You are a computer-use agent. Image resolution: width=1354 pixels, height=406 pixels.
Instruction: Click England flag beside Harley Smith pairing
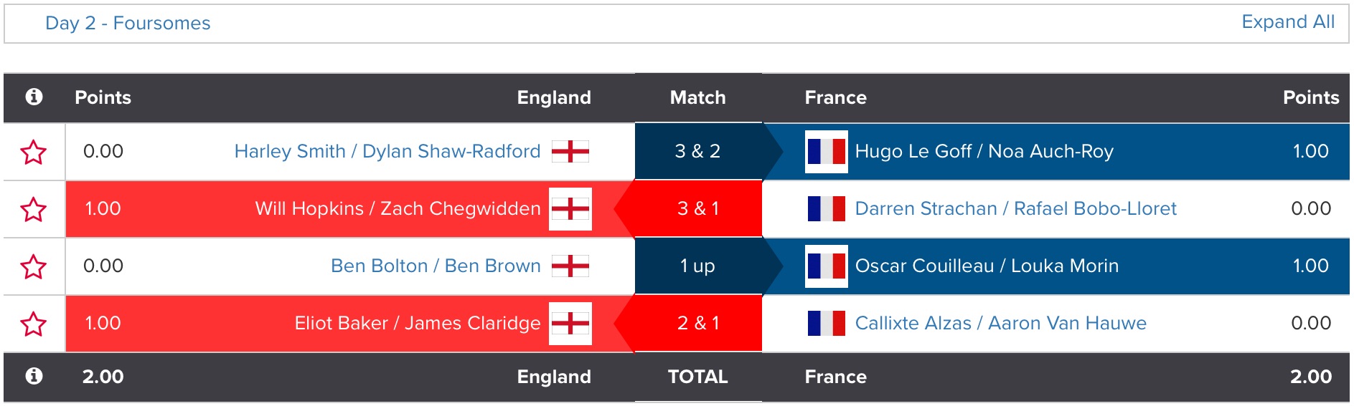coord(570,152)
